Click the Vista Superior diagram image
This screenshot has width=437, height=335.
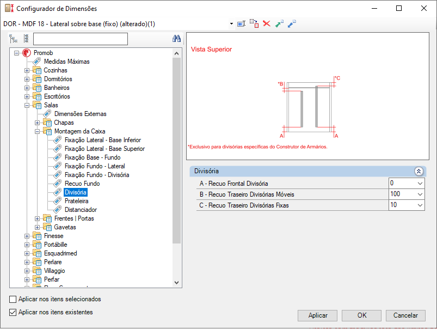[x=307, y=96]
